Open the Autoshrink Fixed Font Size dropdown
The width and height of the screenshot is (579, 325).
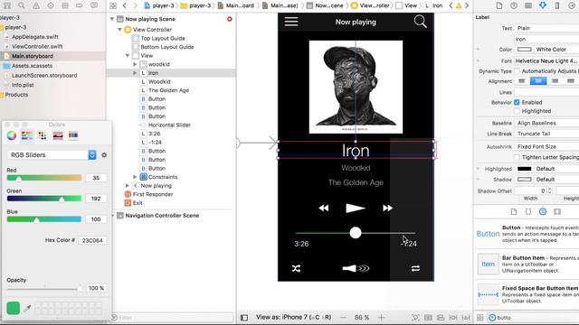tap(546, 146)
